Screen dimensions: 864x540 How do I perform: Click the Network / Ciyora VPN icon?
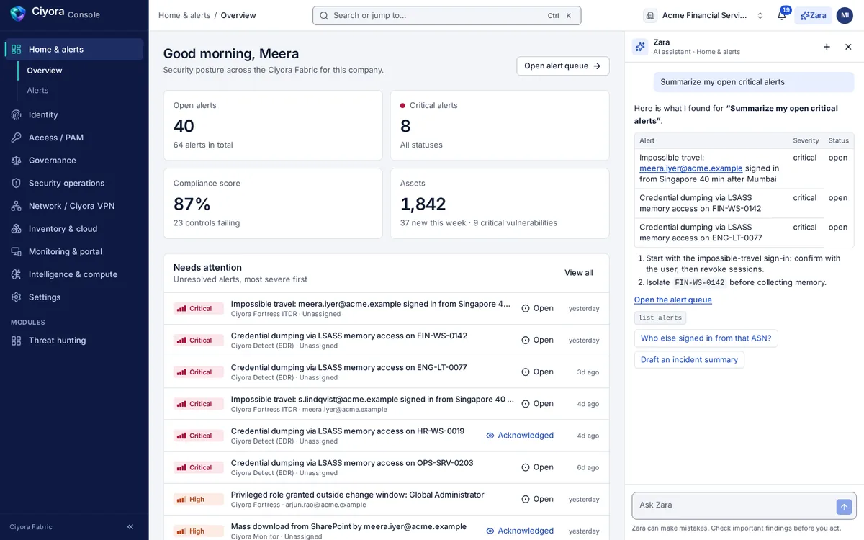16,206
